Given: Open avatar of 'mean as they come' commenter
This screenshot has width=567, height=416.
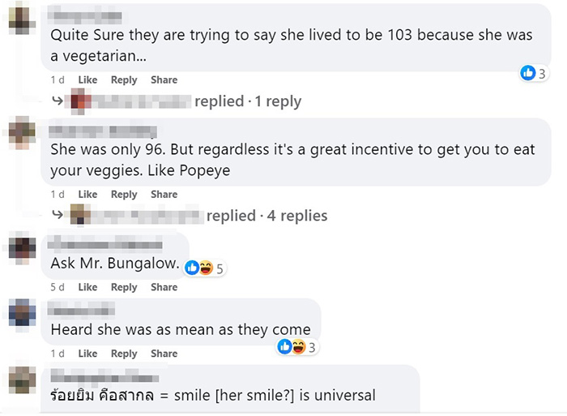Looking at the screenshot, I should coord(22,314).
